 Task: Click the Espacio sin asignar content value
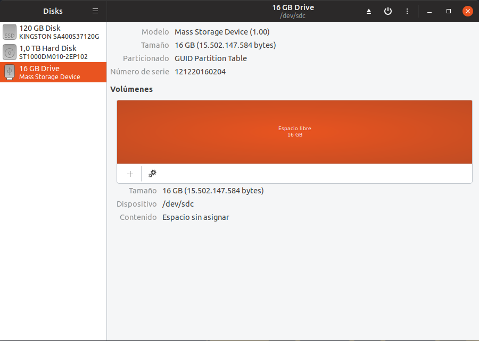195,217
